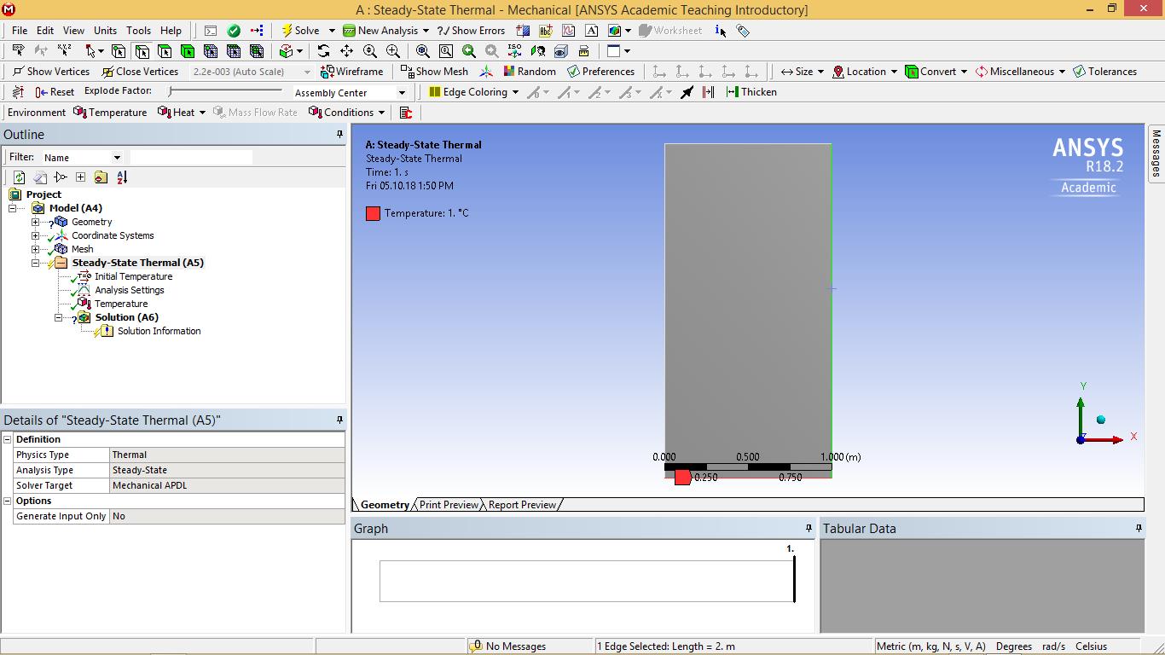The width and height of the screenshot is (1165, 655).
Task: Open the Units menu
Action: pyautogui.click(x=105, y=31)
